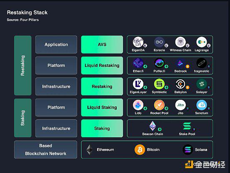Image resolution: width=230 pixels, height=173 pixels.
Task: Click the Solana logo icon
Action: point(188,150)
